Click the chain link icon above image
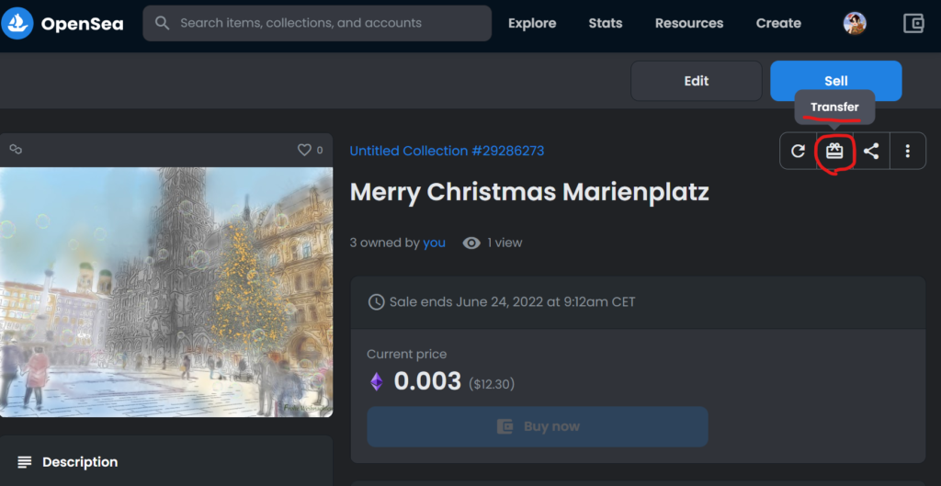Viewport: 941px width, 486px height. pyautogui.click(x=16, y=150)
